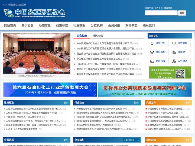Open 分支机构 navigation menu item
Screen dimensions: 195x146
pos(97,25)
